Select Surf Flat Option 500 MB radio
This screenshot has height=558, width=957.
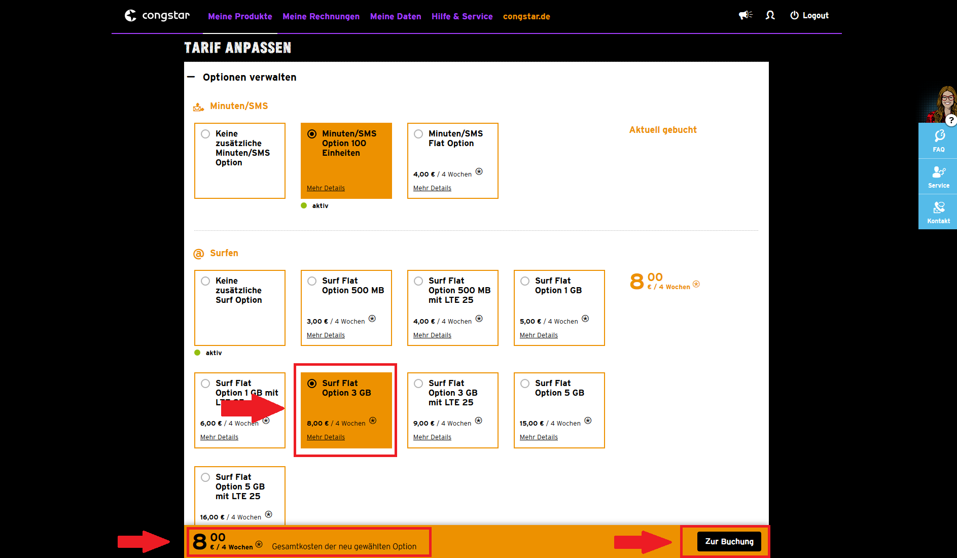[312, 281]
